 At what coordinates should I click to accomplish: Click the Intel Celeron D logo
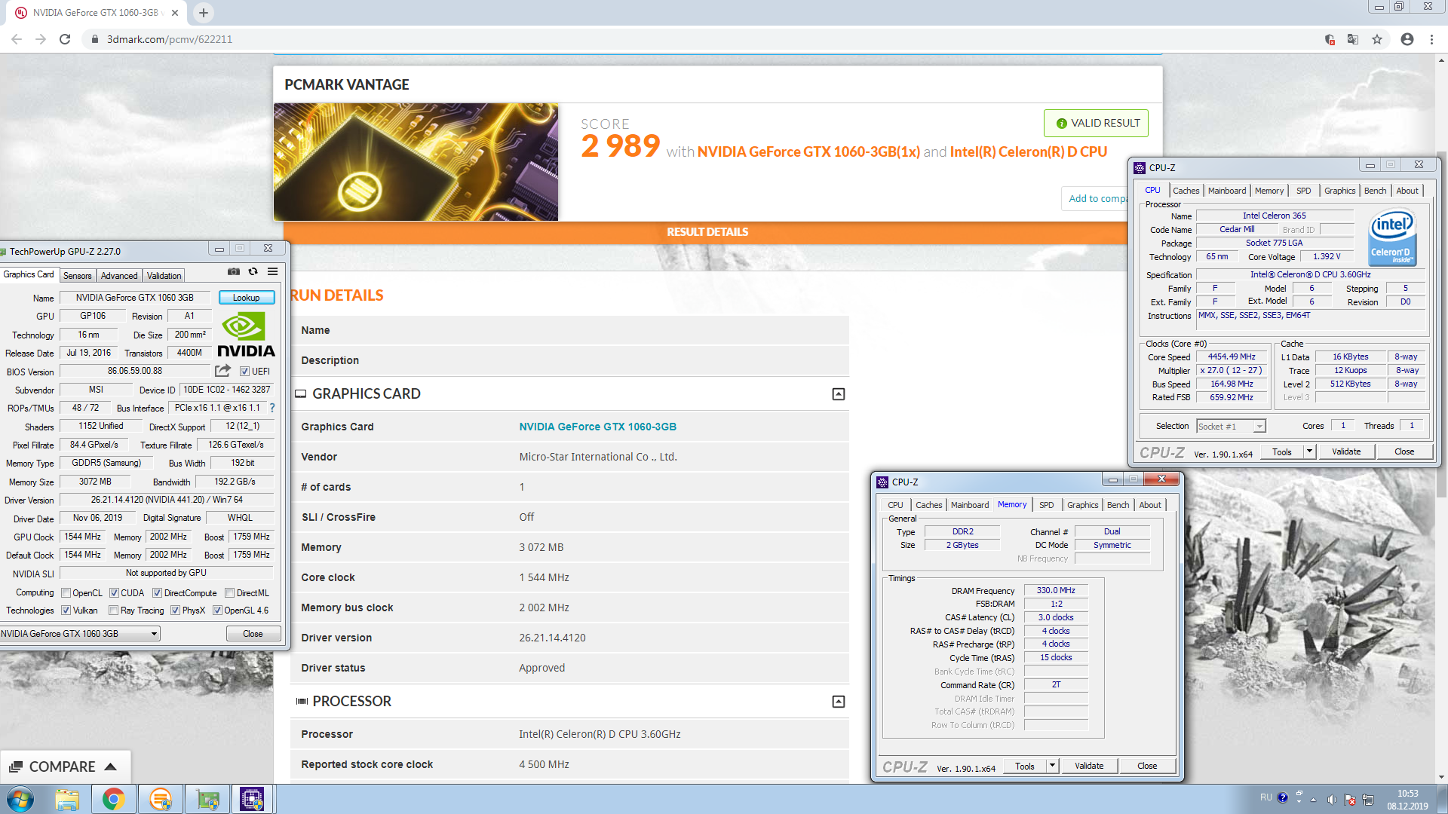pos(1392,237)
